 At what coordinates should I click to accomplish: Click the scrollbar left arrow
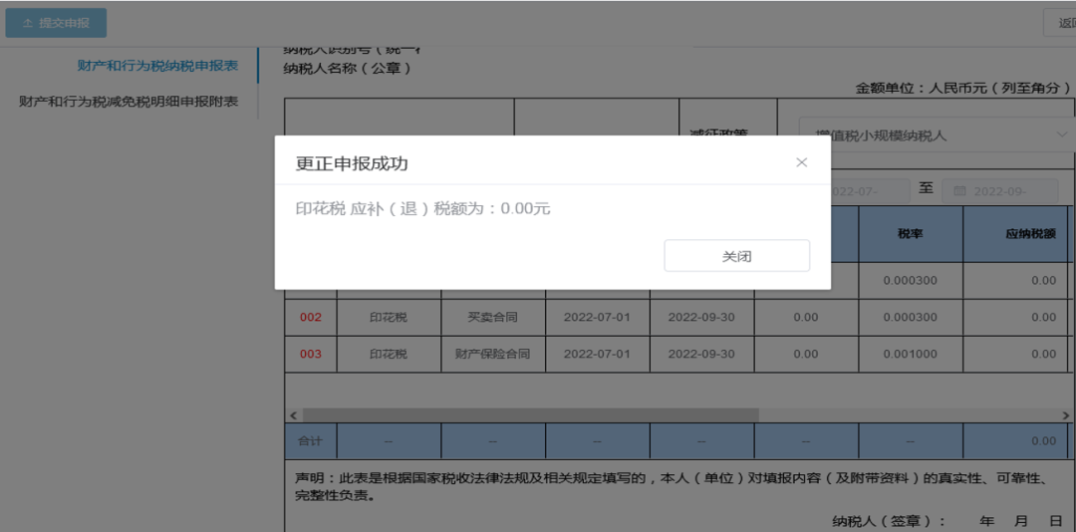[293, 415]
